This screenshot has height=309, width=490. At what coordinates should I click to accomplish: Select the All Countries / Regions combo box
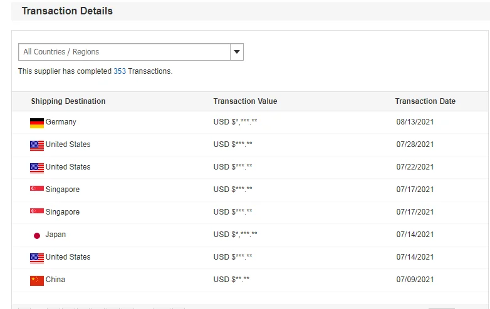(131, 52)
